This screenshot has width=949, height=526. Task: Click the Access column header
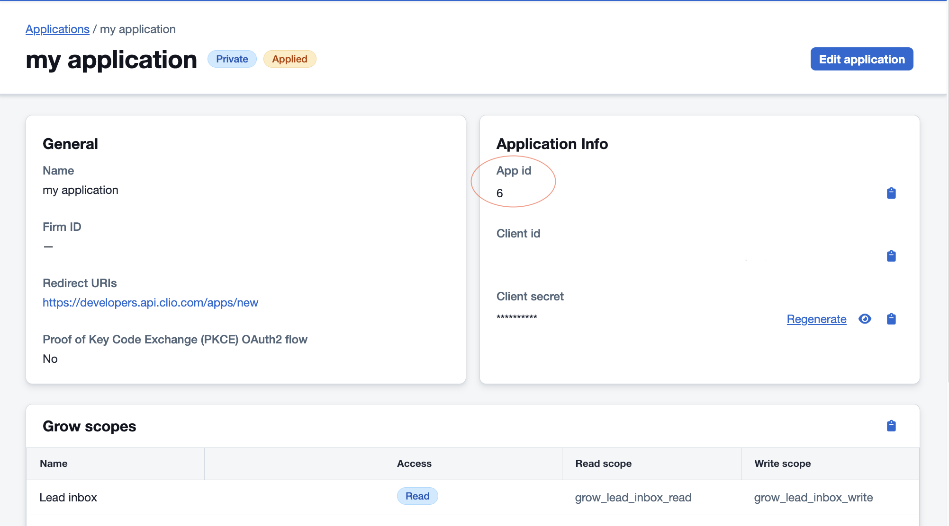pyautogui.click(x=414, y=464)
